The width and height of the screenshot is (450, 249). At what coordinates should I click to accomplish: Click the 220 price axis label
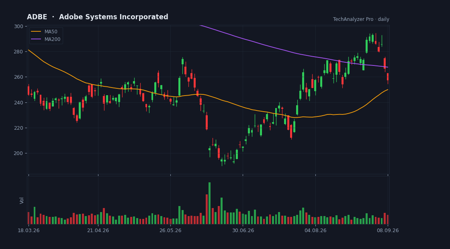pos(18,128)
